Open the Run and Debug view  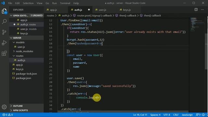tap(4, 43)
